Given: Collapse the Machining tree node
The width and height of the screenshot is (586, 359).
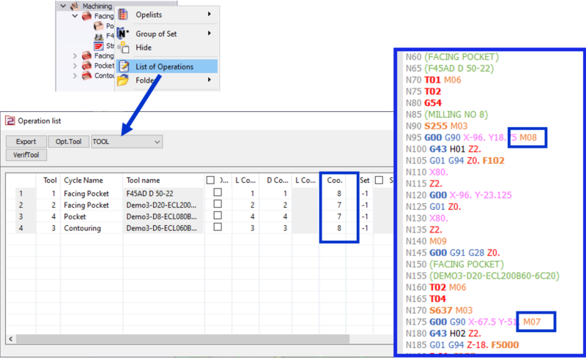Looking at the screenshot, I should [x=62, y=5].
